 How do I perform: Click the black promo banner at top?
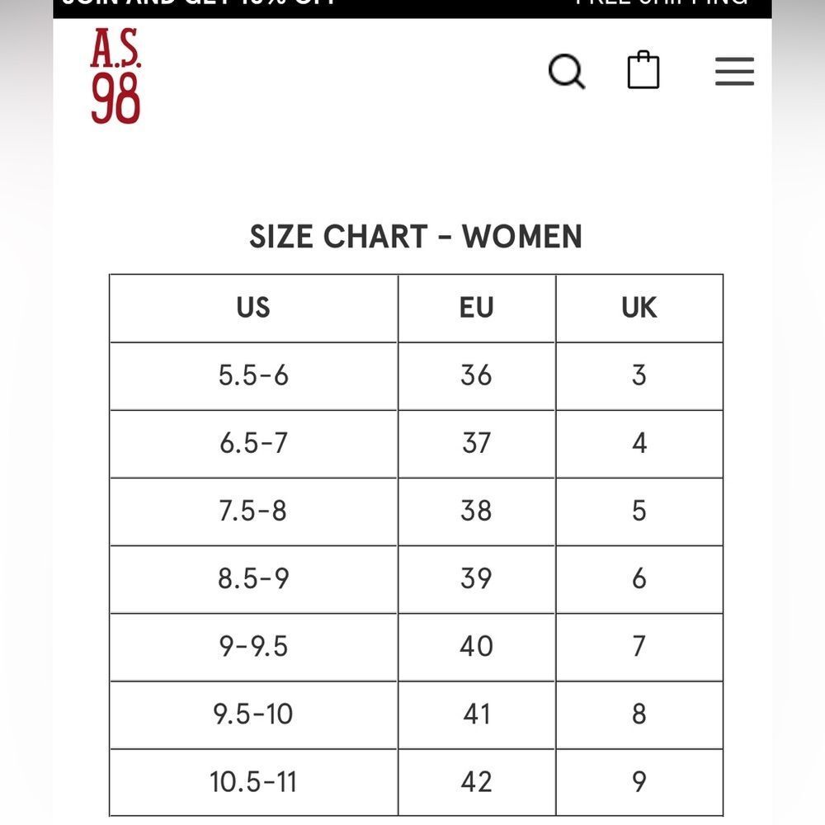(x=412, y=8)
